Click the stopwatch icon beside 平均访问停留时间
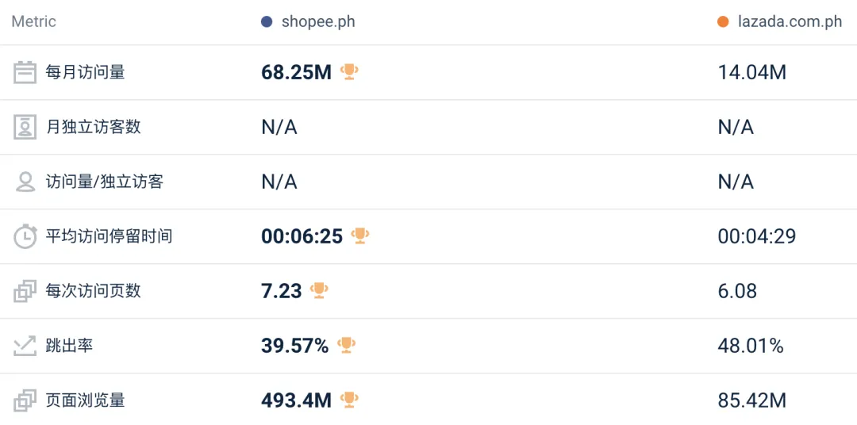 [x=25, y=236]
